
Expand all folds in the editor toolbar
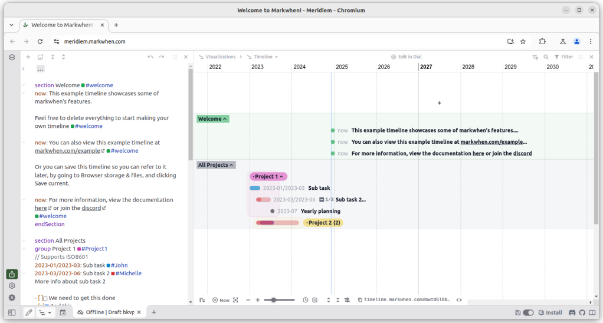click(64, 57)
